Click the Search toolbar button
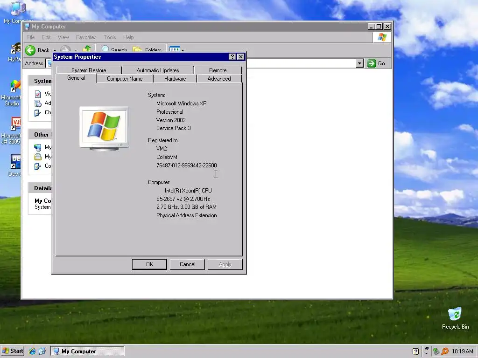 [x=114, y=49]
